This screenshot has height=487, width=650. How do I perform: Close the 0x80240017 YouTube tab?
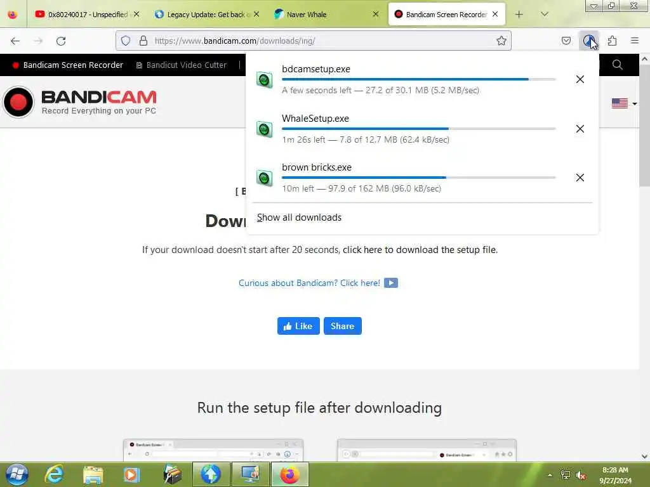click(136, 14)
